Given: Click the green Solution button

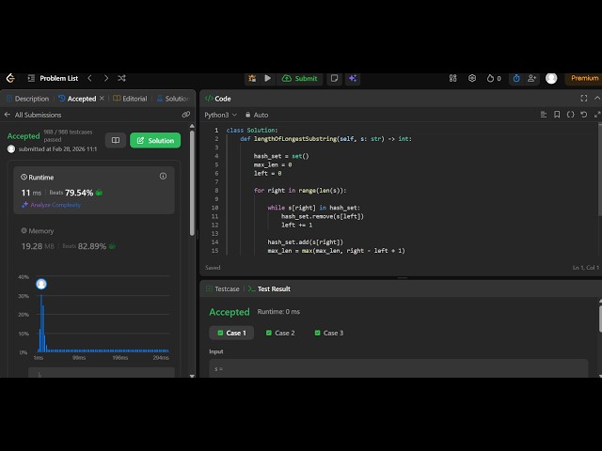Looking at the screenshot, I should [155, 140].
